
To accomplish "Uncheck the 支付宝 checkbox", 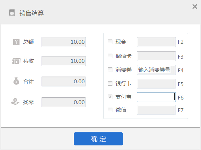I will (x=110, y=97).
